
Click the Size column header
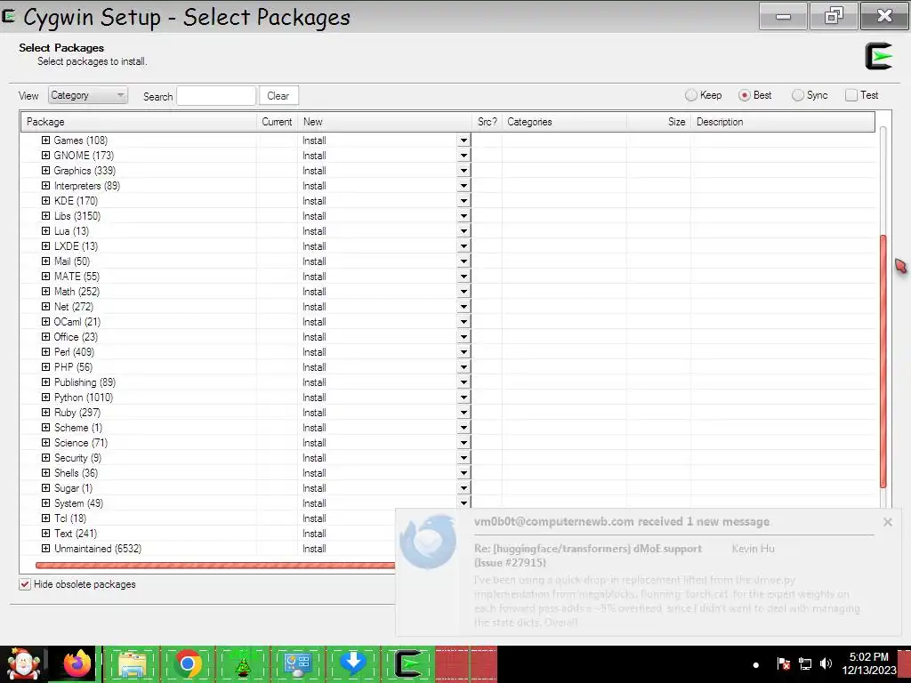[x=659, y=122]
